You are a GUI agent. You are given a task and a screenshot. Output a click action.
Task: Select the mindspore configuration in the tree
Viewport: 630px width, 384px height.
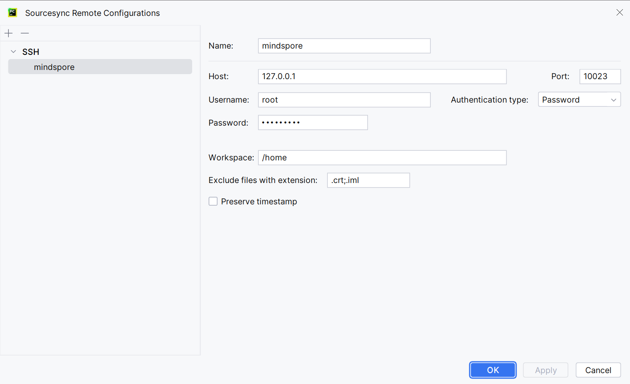coord(100,67)
